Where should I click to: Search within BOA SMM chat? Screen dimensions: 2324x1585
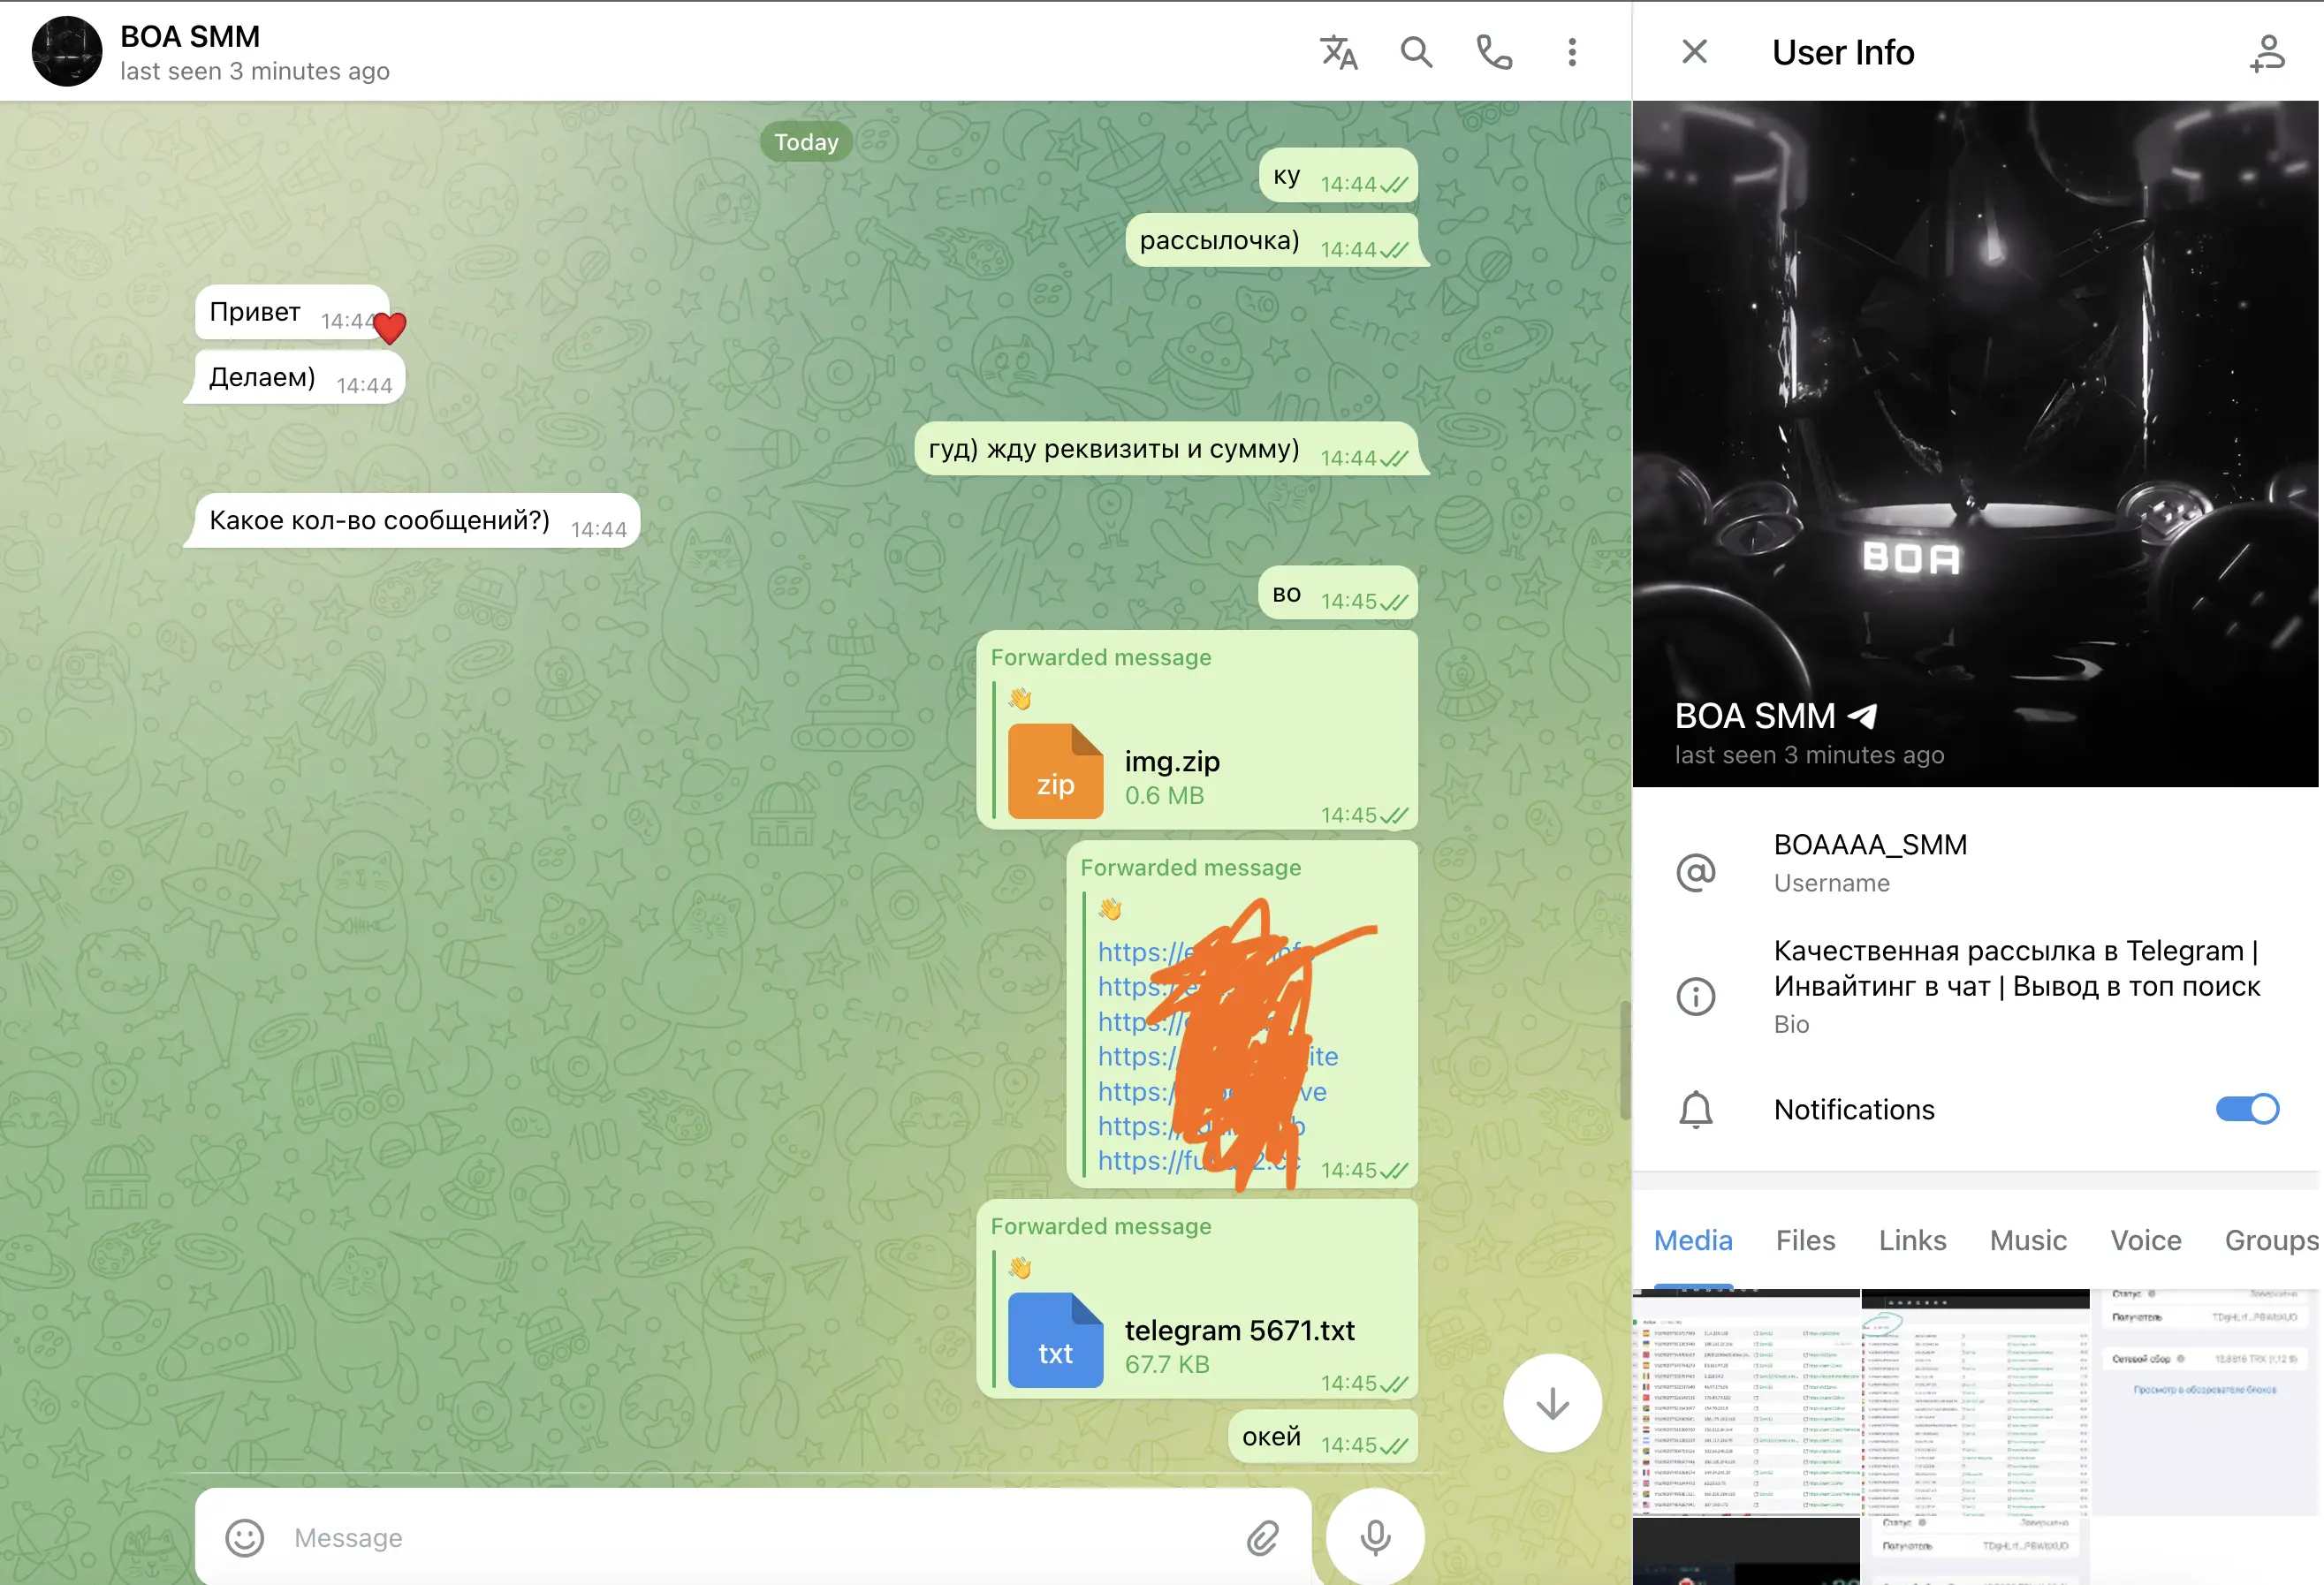1416,52
